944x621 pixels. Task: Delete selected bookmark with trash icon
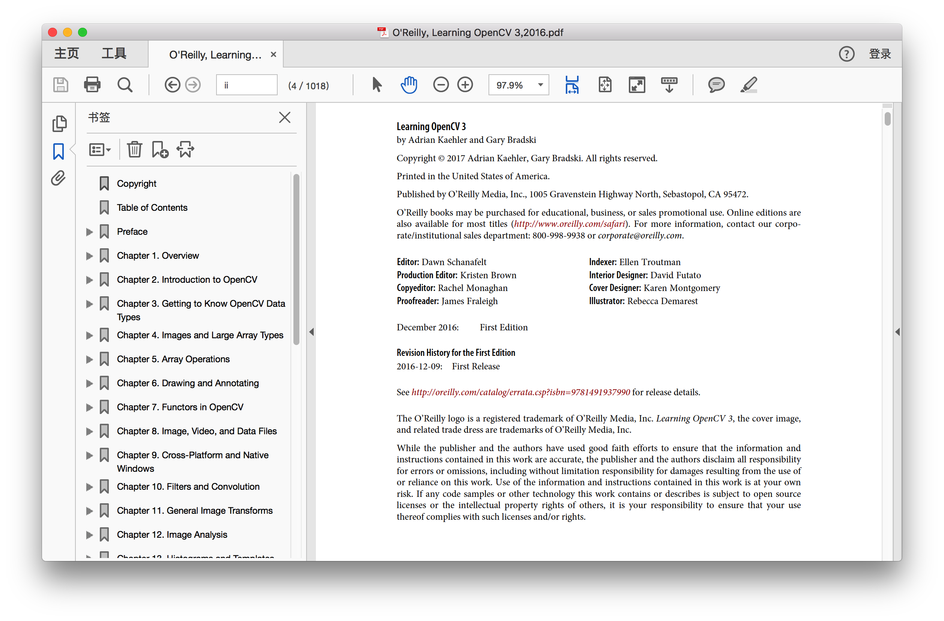[134, 150]
